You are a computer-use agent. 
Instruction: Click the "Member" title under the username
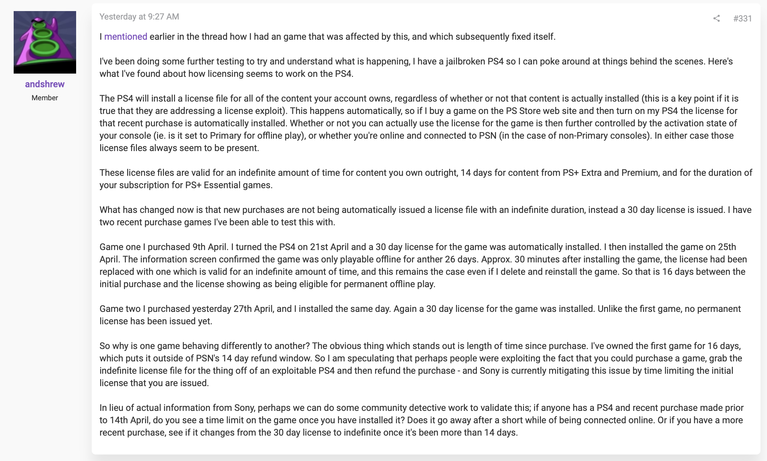coord(45,98)
